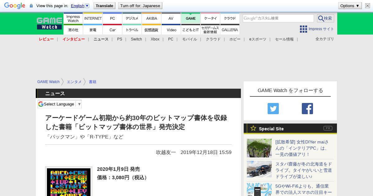Viewport: 373px width, 196px height.
Task: Click the bitmap font book cover image
Action: [x=69, y=182]
